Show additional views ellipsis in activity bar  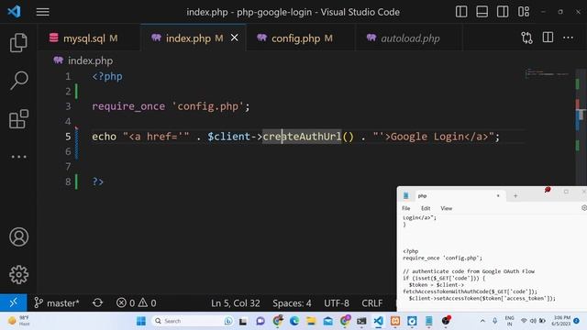(18, 157)
